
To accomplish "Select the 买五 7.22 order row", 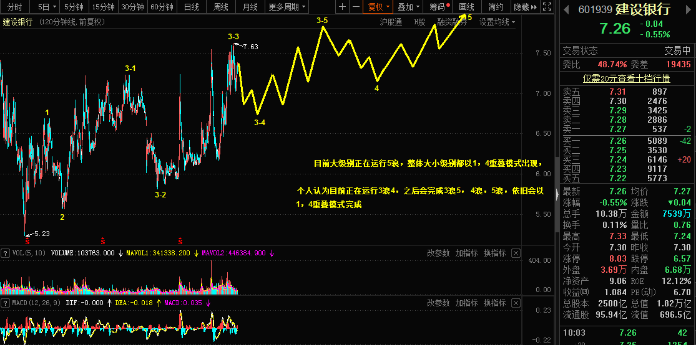I will point(627,179).
